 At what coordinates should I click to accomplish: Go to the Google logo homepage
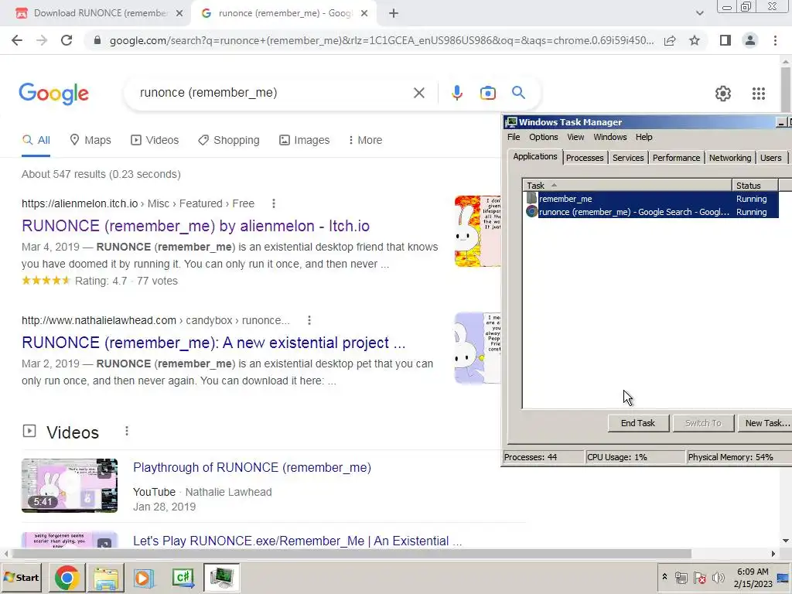[x=53, y=94]
